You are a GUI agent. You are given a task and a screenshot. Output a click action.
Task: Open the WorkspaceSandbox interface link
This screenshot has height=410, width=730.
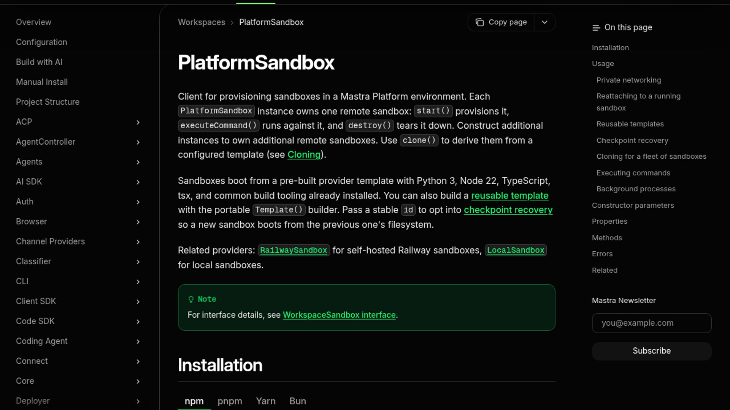tap(339, 315)
